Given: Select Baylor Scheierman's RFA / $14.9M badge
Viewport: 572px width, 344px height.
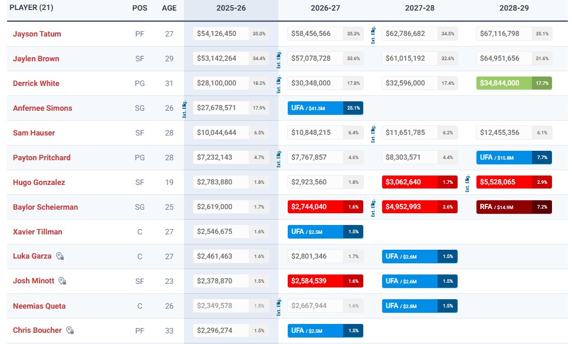Looking at the screenshot, I should (512, 207).
